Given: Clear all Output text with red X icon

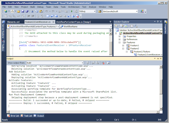Looking at the screenshot, I should tap(103, 63).
